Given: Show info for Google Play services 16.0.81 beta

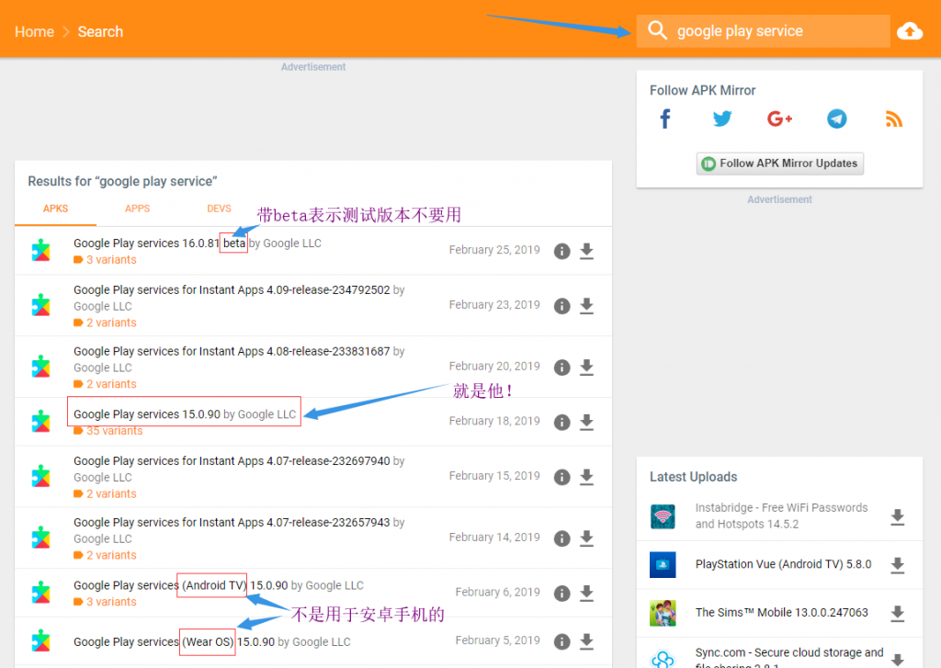Looking at the screenshot, I should [x=561, y=251].
